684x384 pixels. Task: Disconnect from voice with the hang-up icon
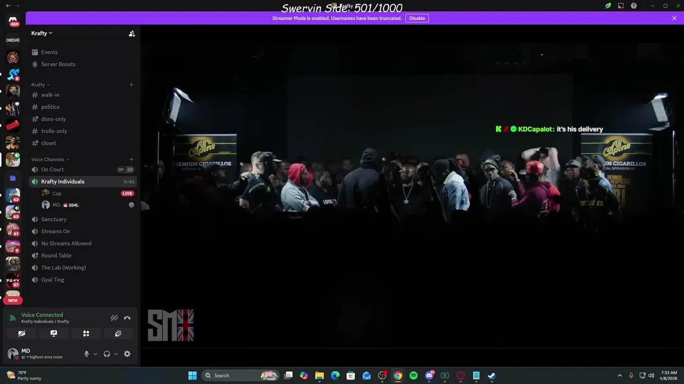pyautogui.click(x=127, y=318)
